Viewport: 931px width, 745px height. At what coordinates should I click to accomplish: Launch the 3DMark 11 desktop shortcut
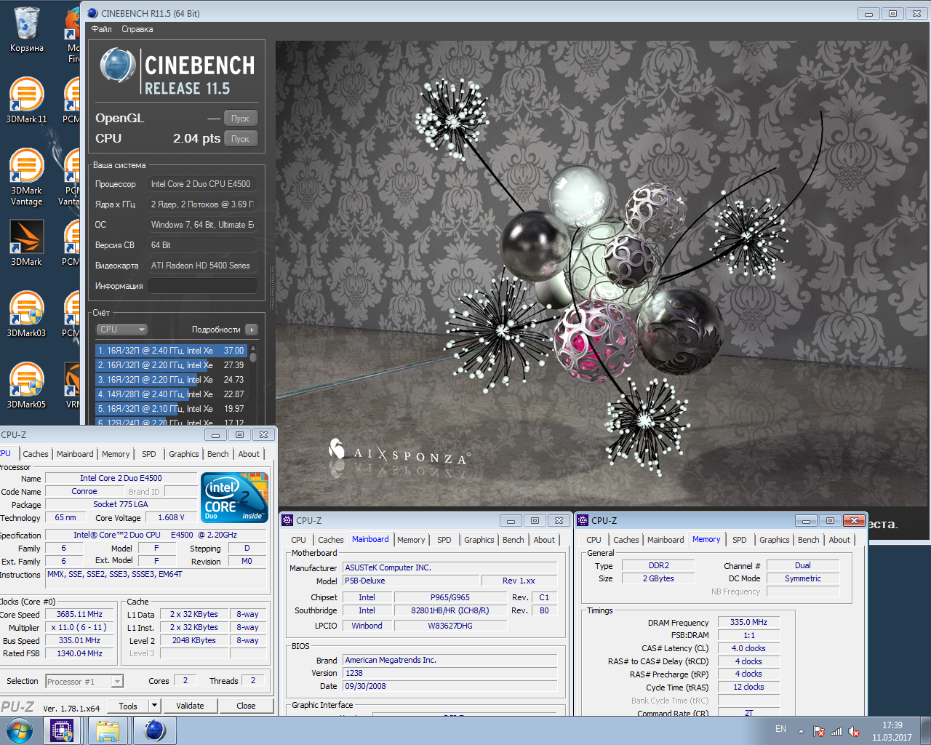pyautogui.click(x=27, y=100)
